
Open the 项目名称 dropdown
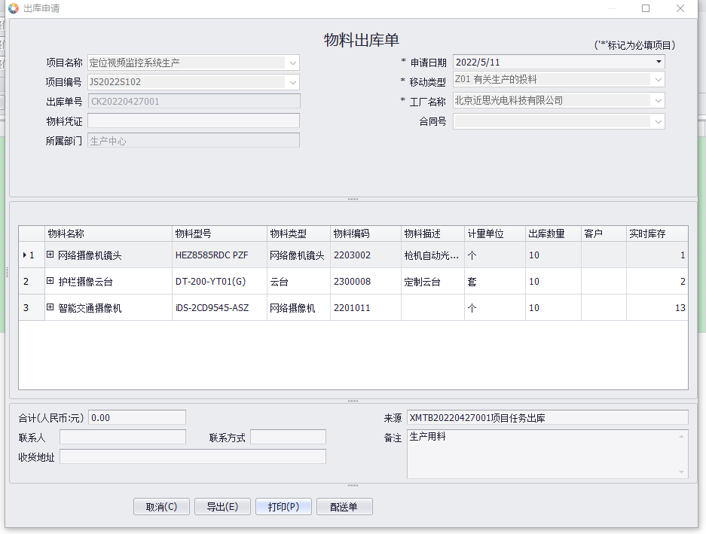pos(292,63)
